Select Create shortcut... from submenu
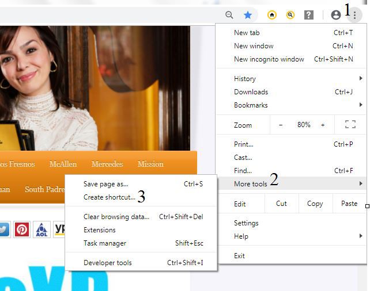 110,197
